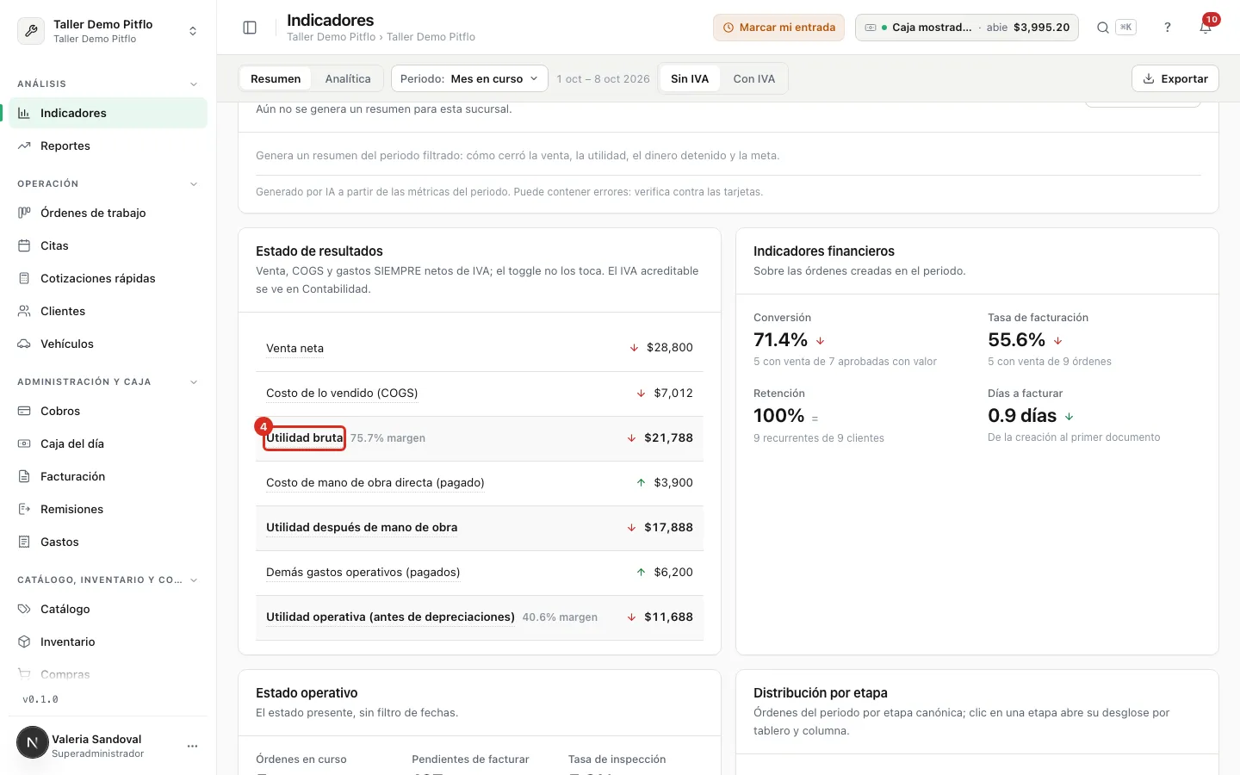The image size is (1240, 775).
Task: Select the Sin IVA option
Action: click(690, 78)
